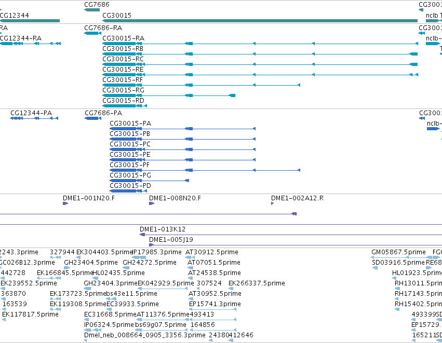Screen dimensions: 442x343
Task: Click transcript CG30015-RB label
Action: tap(123, 49)
